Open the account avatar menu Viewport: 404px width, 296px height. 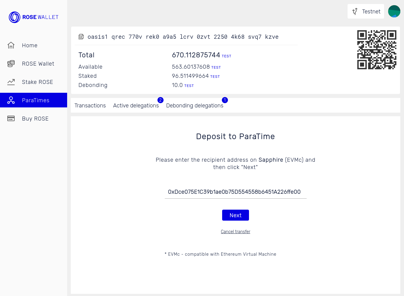(x=394, y=11)
